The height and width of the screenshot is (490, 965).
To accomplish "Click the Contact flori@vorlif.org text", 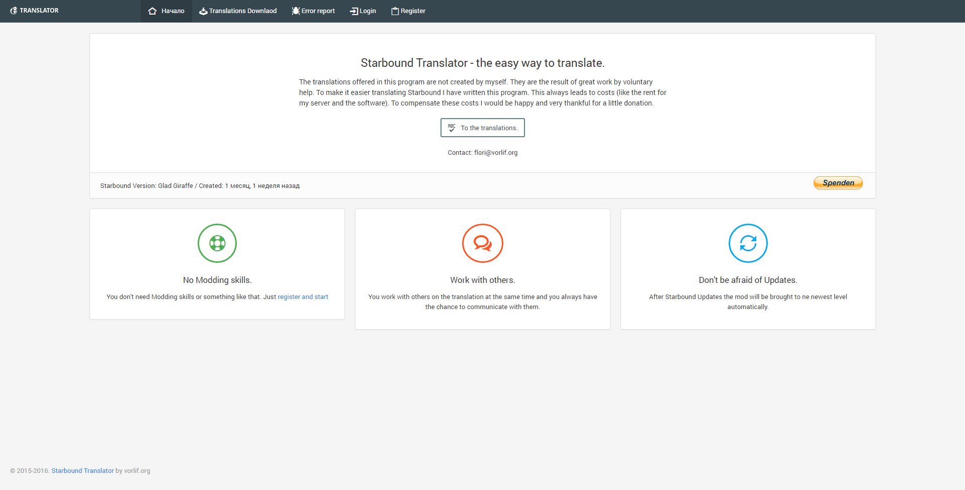I will 483,153.
